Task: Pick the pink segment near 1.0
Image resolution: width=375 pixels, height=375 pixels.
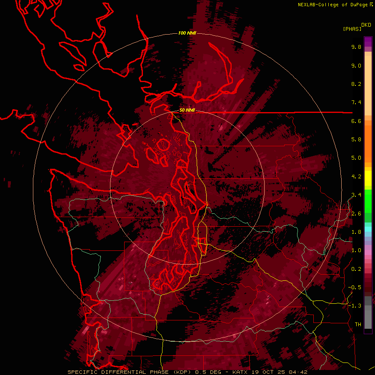Action: pyautogui.click(x=368, y=252)
